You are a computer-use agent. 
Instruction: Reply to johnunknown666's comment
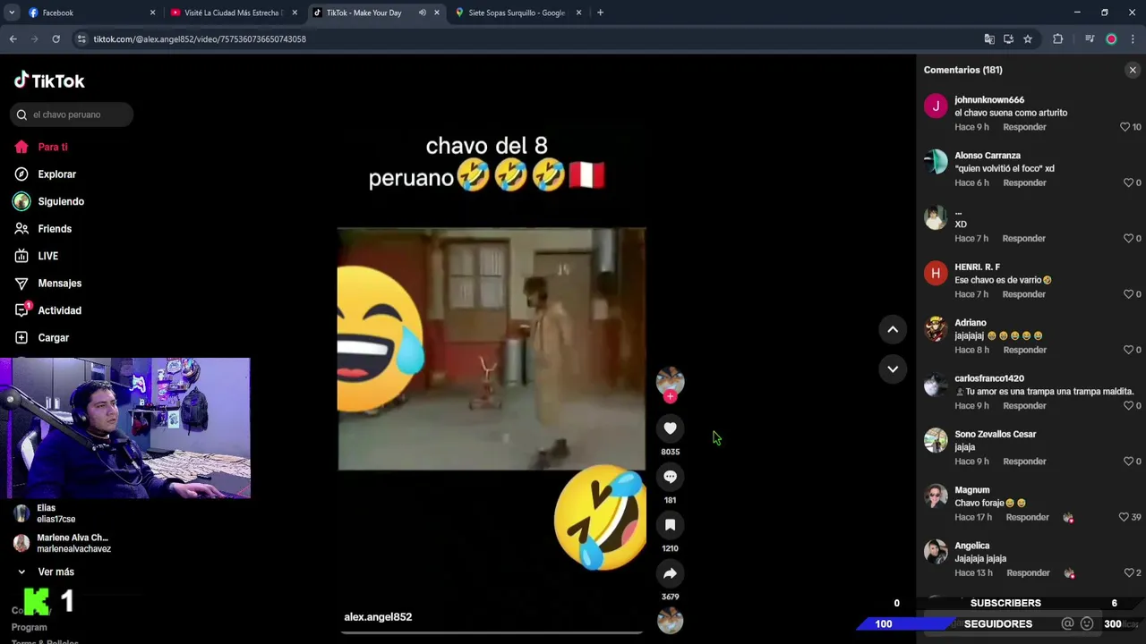1024,127
